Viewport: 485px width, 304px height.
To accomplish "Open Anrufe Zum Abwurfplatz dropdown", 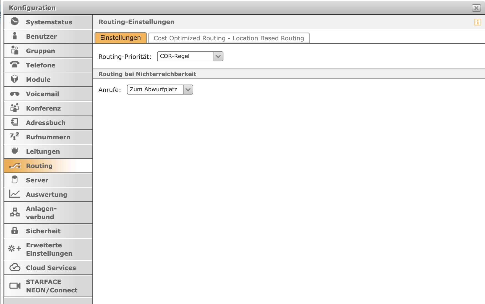I will coord(160,90).
